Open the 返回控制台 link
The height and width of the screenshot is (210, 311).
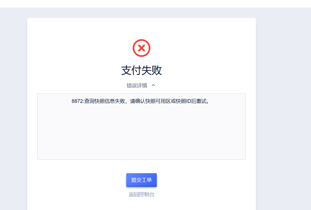click(142, 194)
